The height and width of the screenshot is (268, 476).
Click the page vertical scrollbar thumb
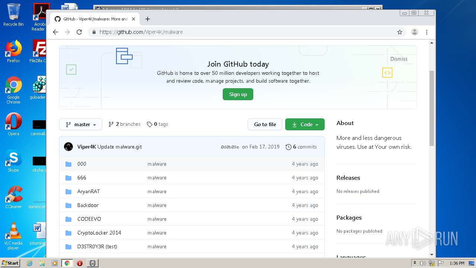pos(432,108)
